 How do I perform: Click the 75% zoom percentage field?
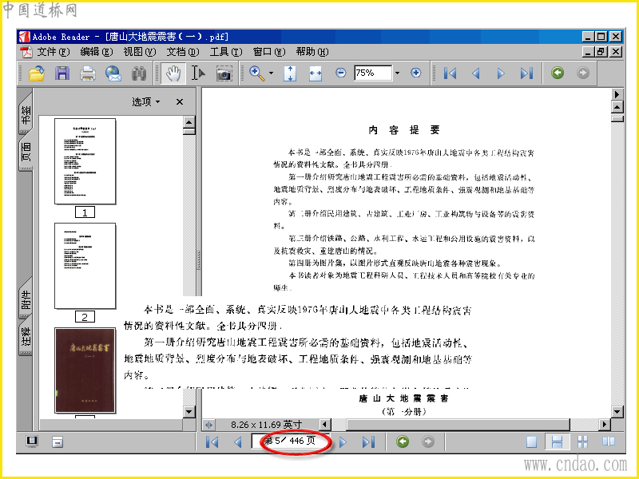click(373, 73)
